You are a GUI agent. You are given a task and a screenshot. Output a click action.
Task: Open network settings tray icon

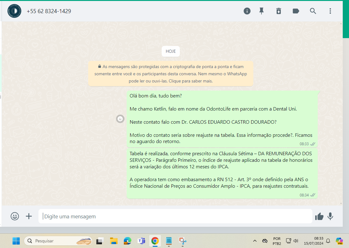click(x=288, y=241)
